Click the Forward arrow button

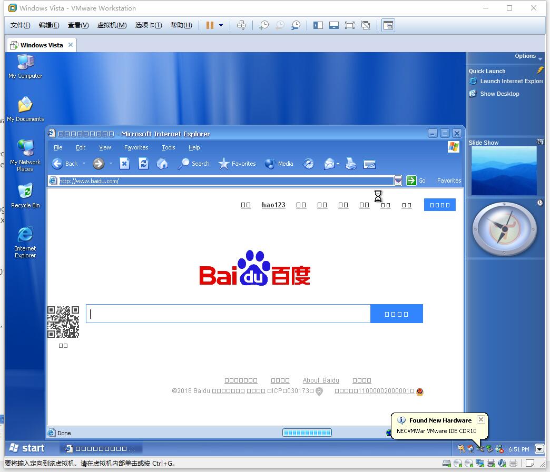pyautogui.click(x=99, y=164)
